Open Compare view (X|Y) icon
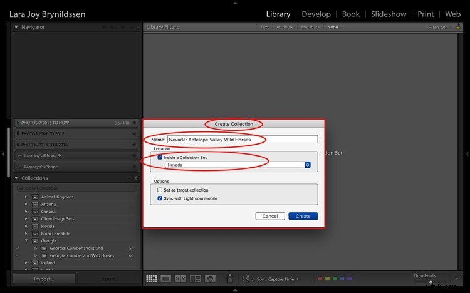The image size is (470, 293). tap(180, 279)
